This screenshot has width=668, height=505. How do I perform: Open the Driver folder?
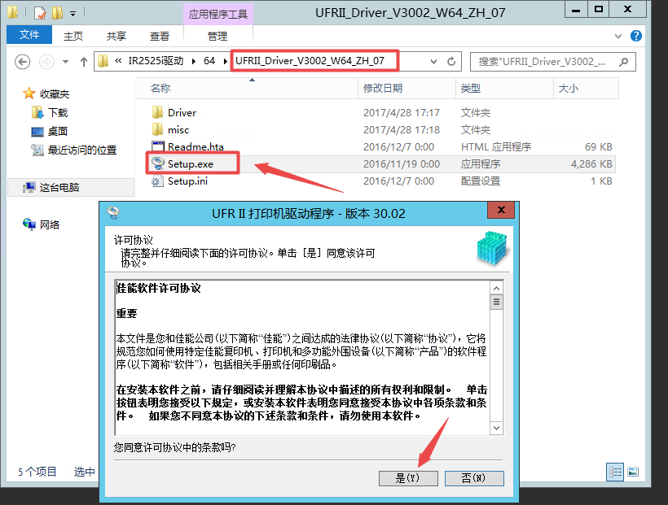(182, 113)
